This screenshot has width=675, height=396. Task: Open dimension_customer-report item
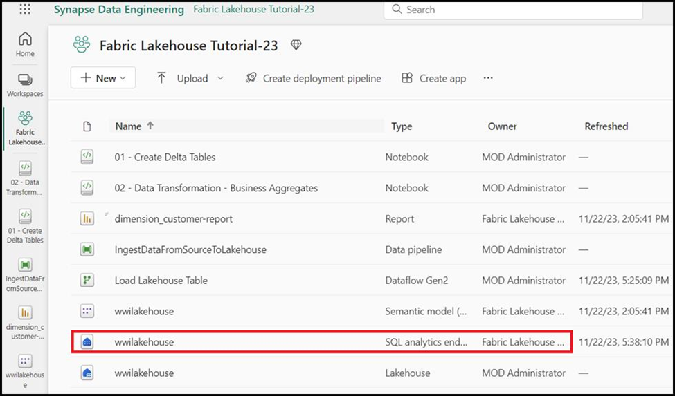click(174, 218)
